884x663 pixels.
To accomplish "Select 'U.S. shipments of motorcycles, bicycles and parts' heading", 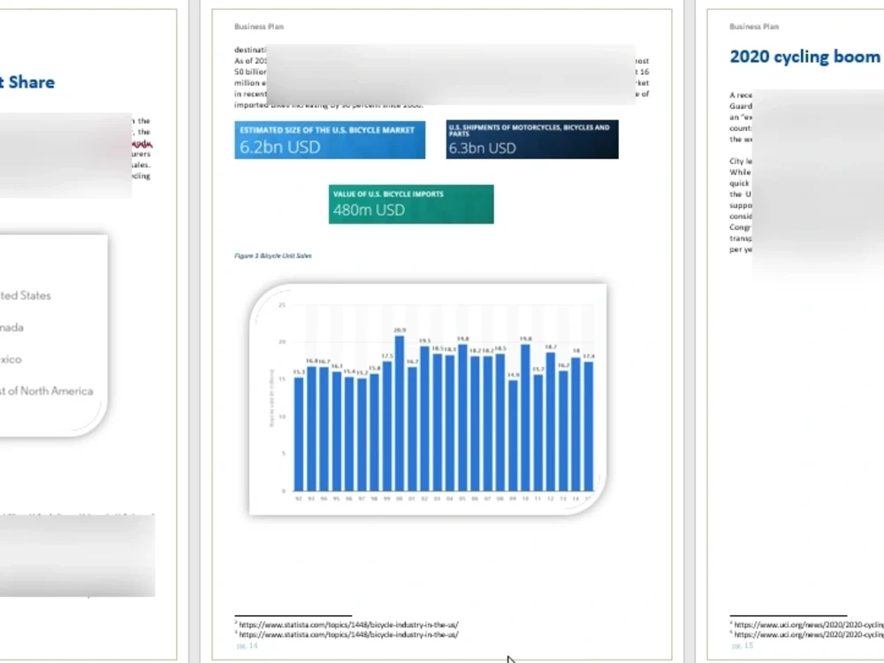I will tap(529, 130).
